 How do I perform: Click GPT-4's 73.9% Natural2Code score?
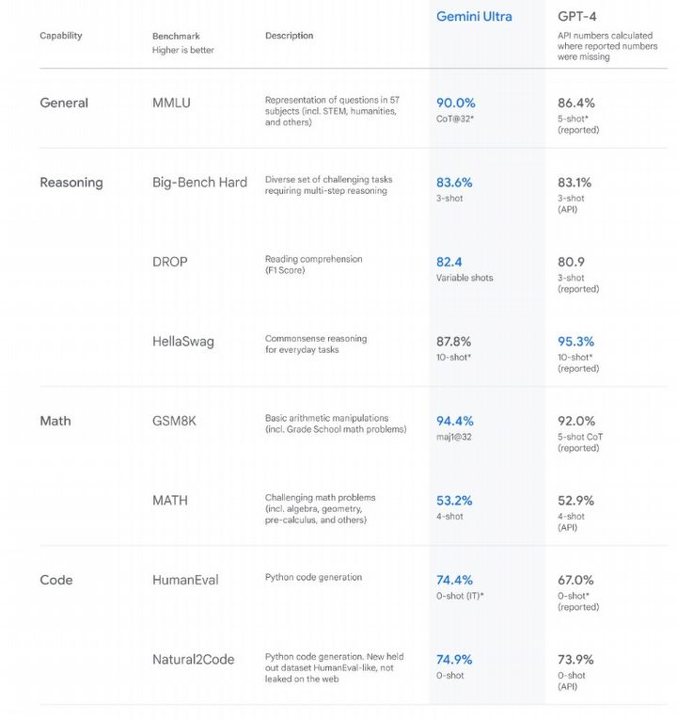pyautogui.click(x=576, y=660)
